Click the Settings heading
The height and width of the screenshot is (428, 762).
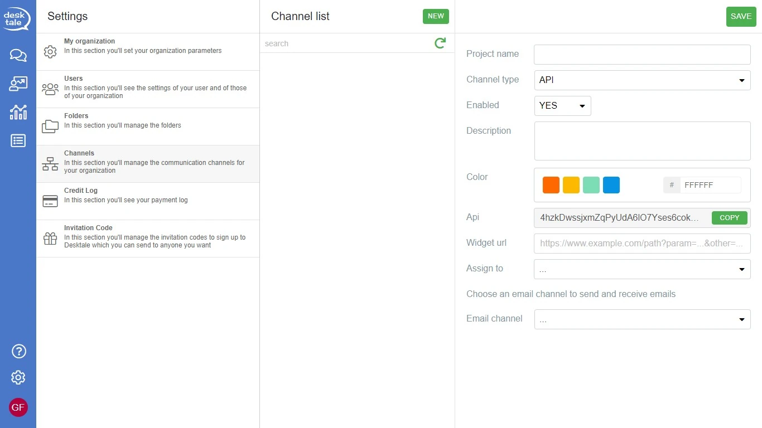click(x=67, y=16)
